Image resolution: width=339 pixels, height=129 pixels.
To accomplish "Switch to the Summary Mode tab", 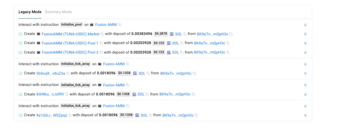I will coord(58,12).
